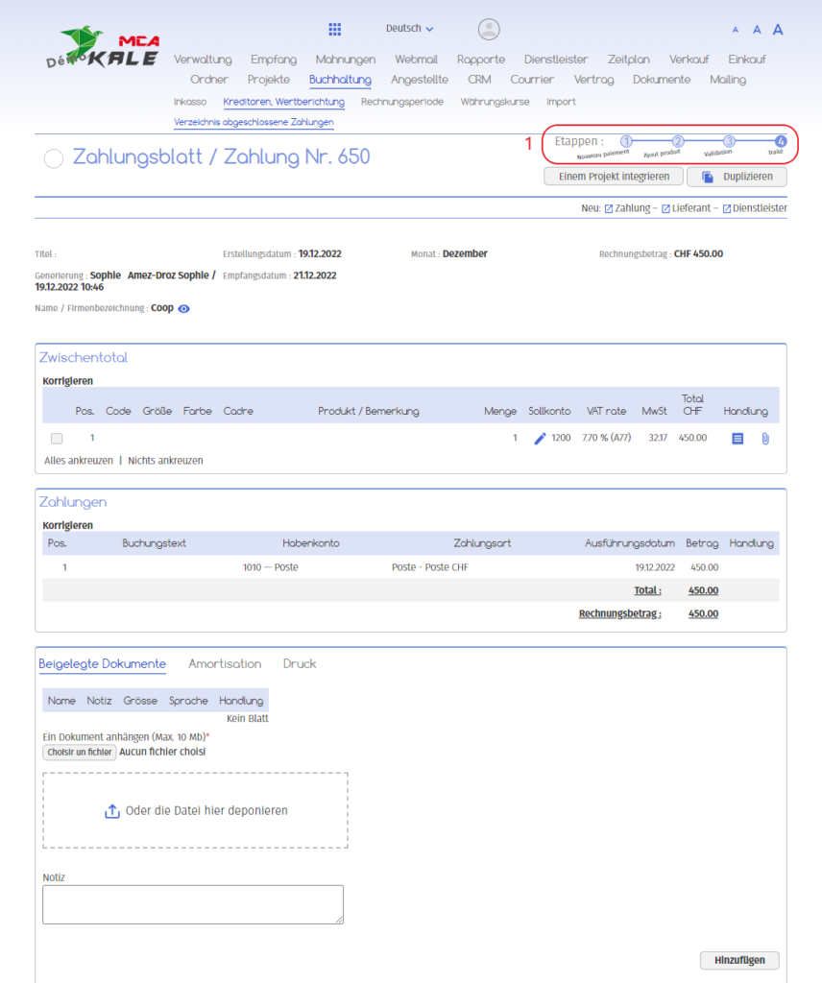Screen dimensions: 822x983
Task: Select the largest font size A icon
Action: (x=778, y=30)
